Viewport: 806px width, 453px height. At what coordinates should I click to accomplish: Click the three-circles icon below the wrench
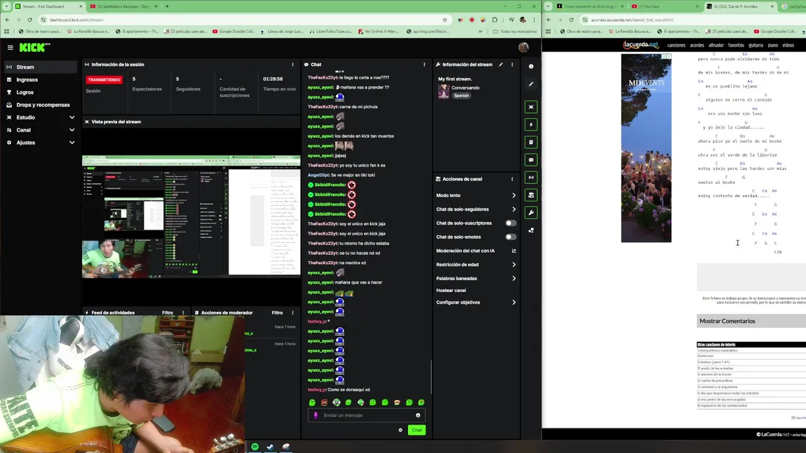click(x=531, y=230)
